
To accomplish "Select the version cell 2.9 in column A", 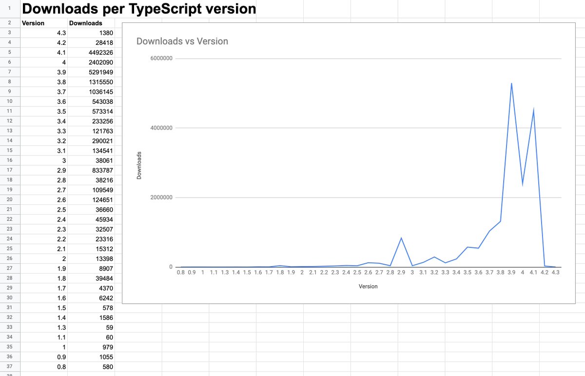I will pos(43,170).
